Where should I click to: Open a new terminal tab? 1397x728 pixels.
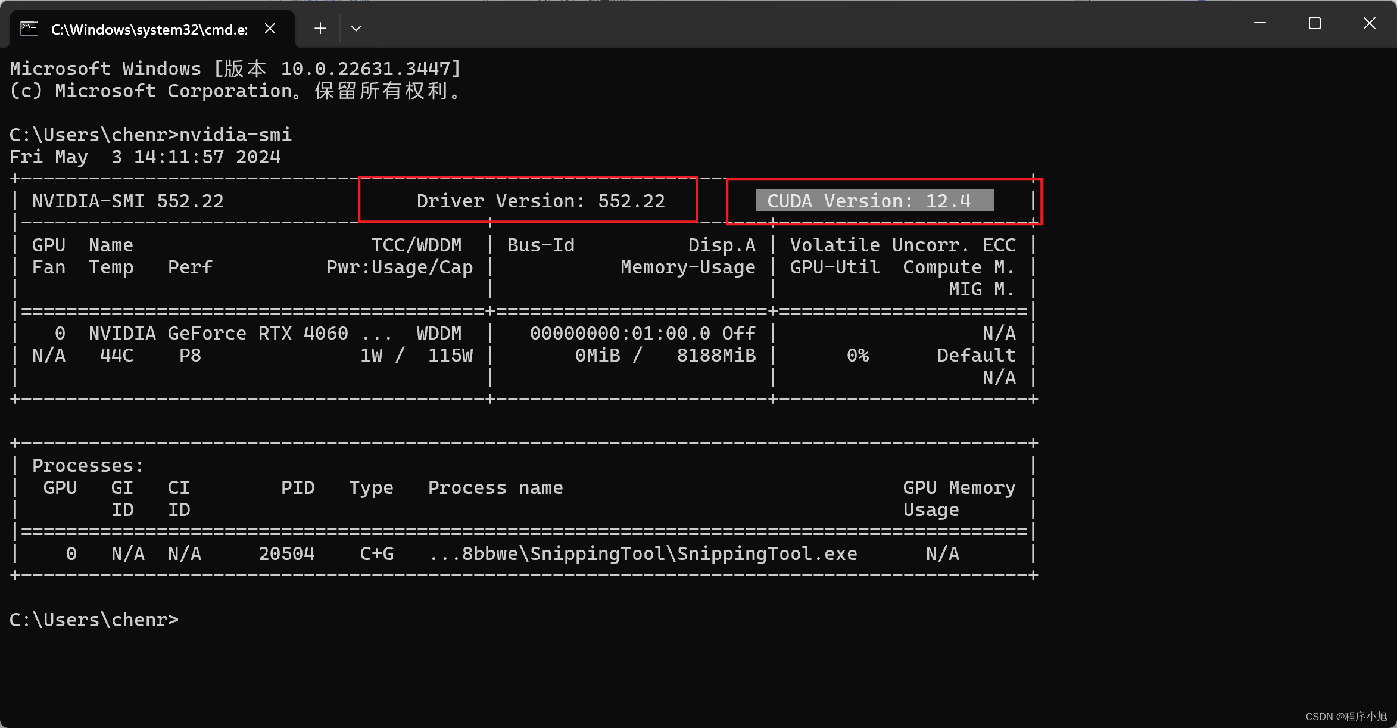(x=320, y=28)
